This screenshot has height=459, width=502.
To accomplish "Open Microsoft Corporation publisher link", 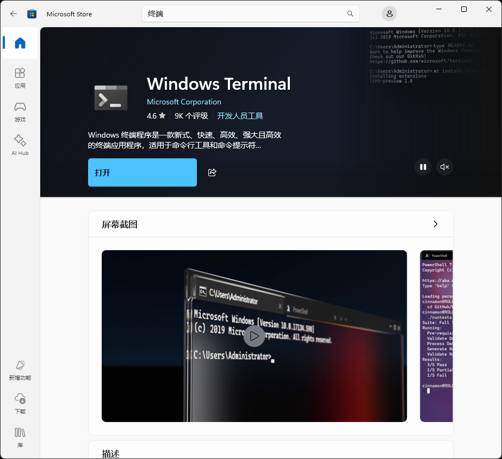I will pos(184,102).
